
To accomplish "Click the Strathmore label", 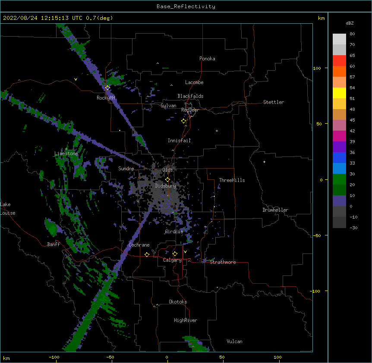I will coord(223,262).
